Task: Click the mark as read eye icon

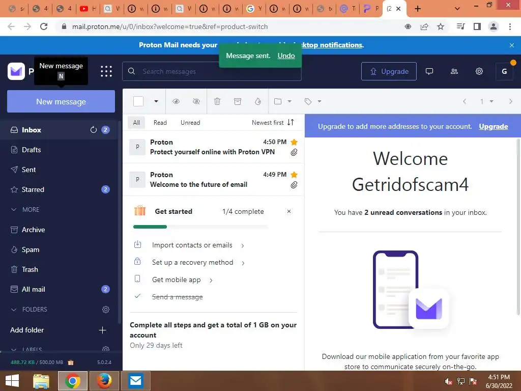Action: (x=176, y=101)
